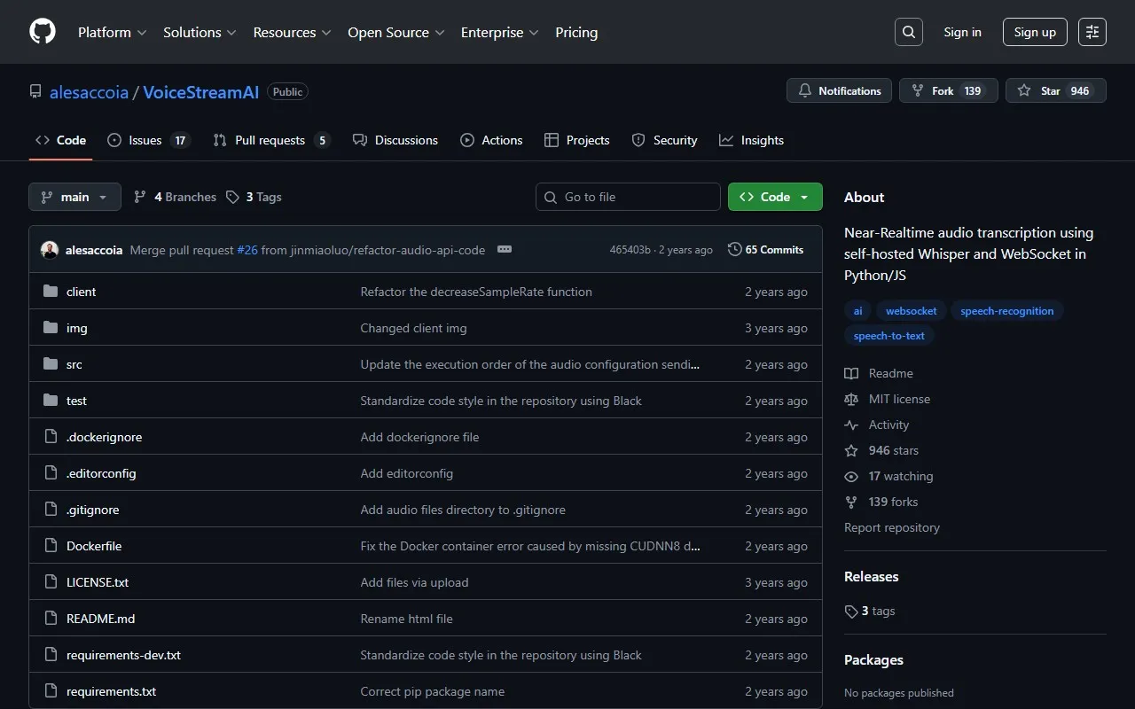This screenshot has height=709, width=1135.
Task: Open the Open Source menu
Action: tap(395, 32)
